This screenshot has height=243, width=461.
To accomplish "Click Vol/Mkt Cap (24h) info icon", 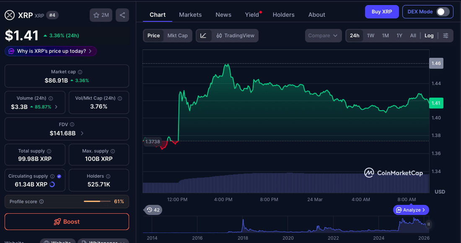I will pos(120,98).
